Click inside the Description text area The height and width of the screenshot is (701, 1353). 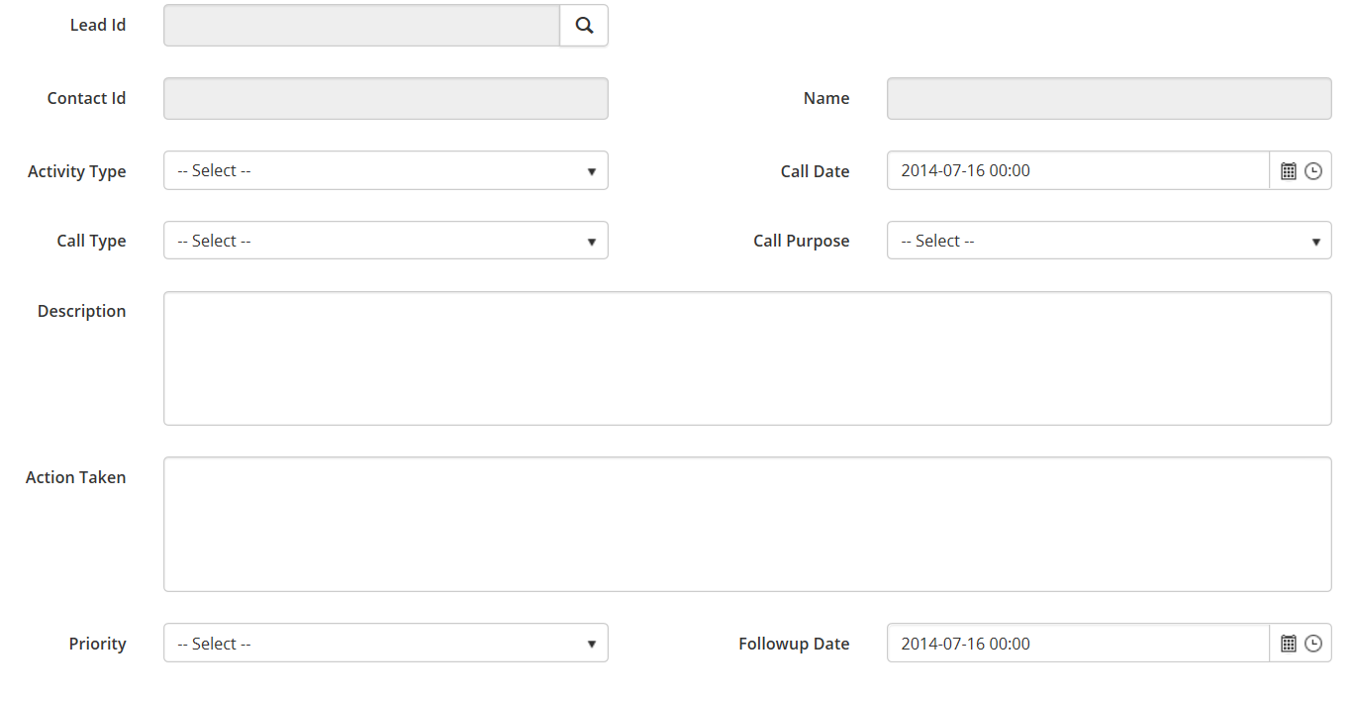(x=747, y=358)
